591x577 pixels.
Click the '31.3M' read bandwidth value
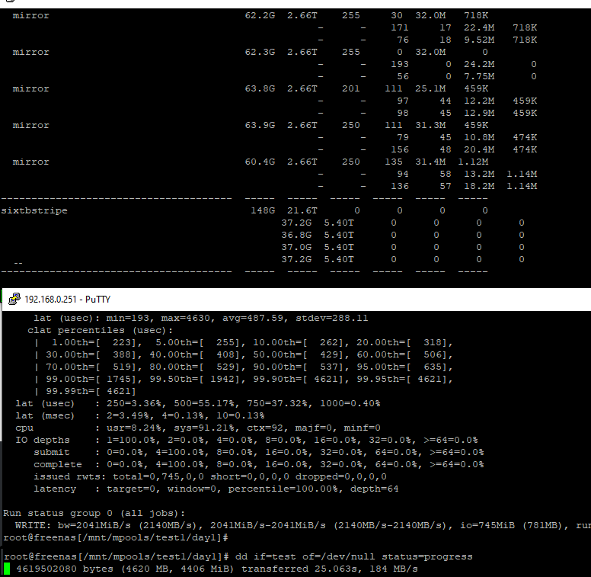(430, 125)
